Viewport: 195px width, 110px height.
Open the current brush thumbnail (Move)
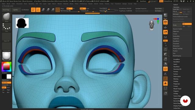(x=6, y=17)
